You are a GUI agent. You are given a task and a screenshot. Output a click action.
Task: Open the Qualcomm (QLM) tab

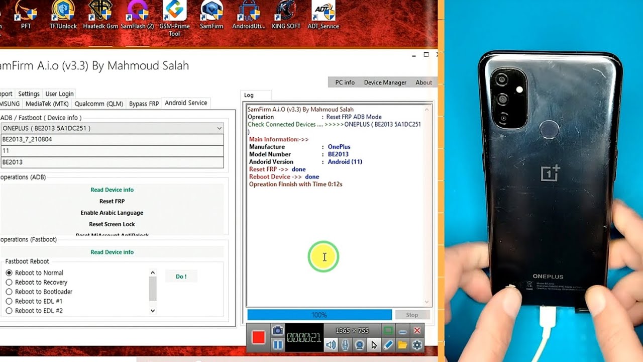[99, 104]
